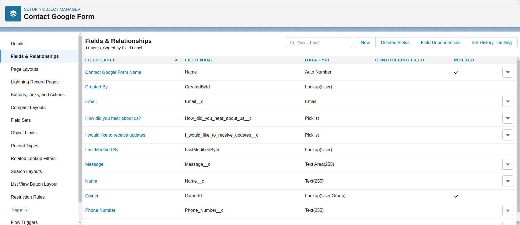Screen dimensions: 520x225
Task: Select Fields & Relationships sidebar item
Action: [x=39, y=56]
